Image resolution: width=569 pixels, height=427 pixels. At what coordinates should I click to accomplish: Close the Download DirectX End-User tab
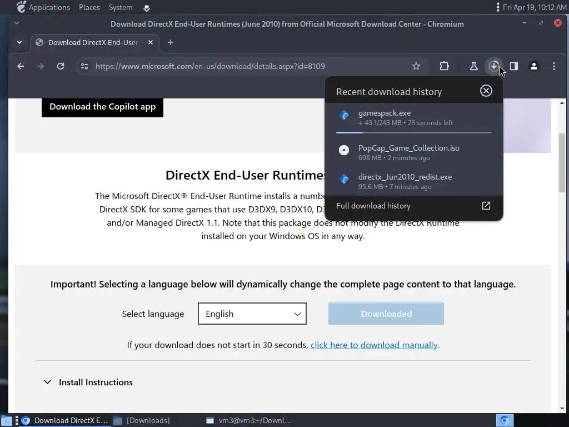coord(151,42)
